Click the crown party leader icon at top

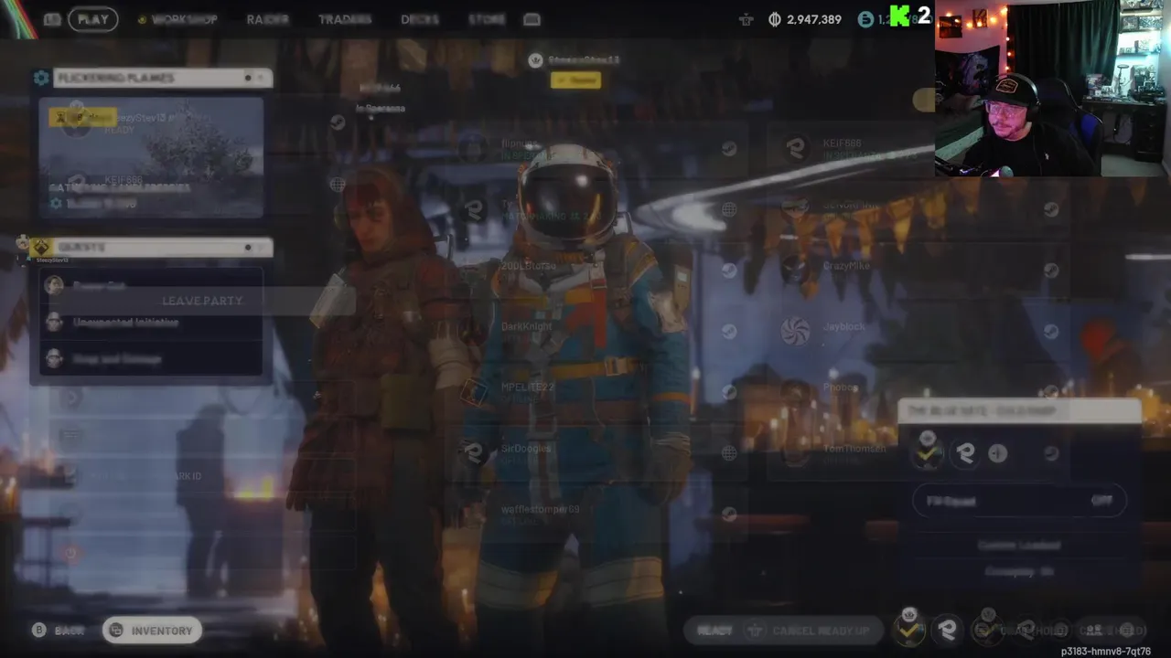click(x=535, y=60)
